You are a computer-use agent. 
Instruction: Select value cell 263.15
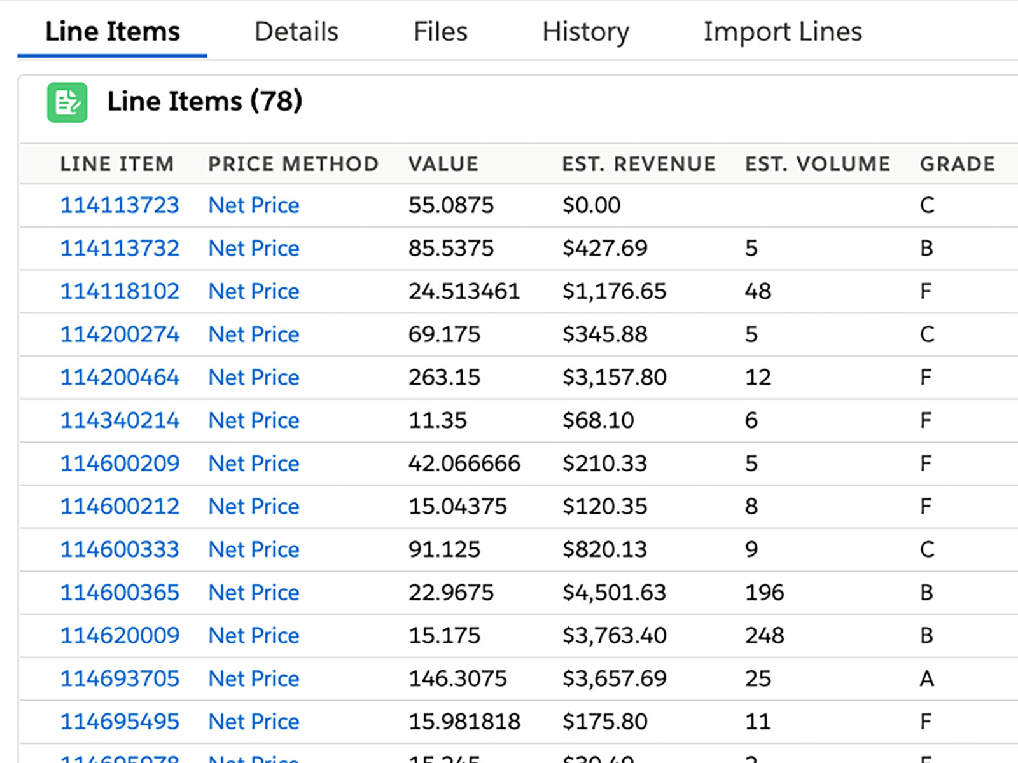[x=445, y=378]
